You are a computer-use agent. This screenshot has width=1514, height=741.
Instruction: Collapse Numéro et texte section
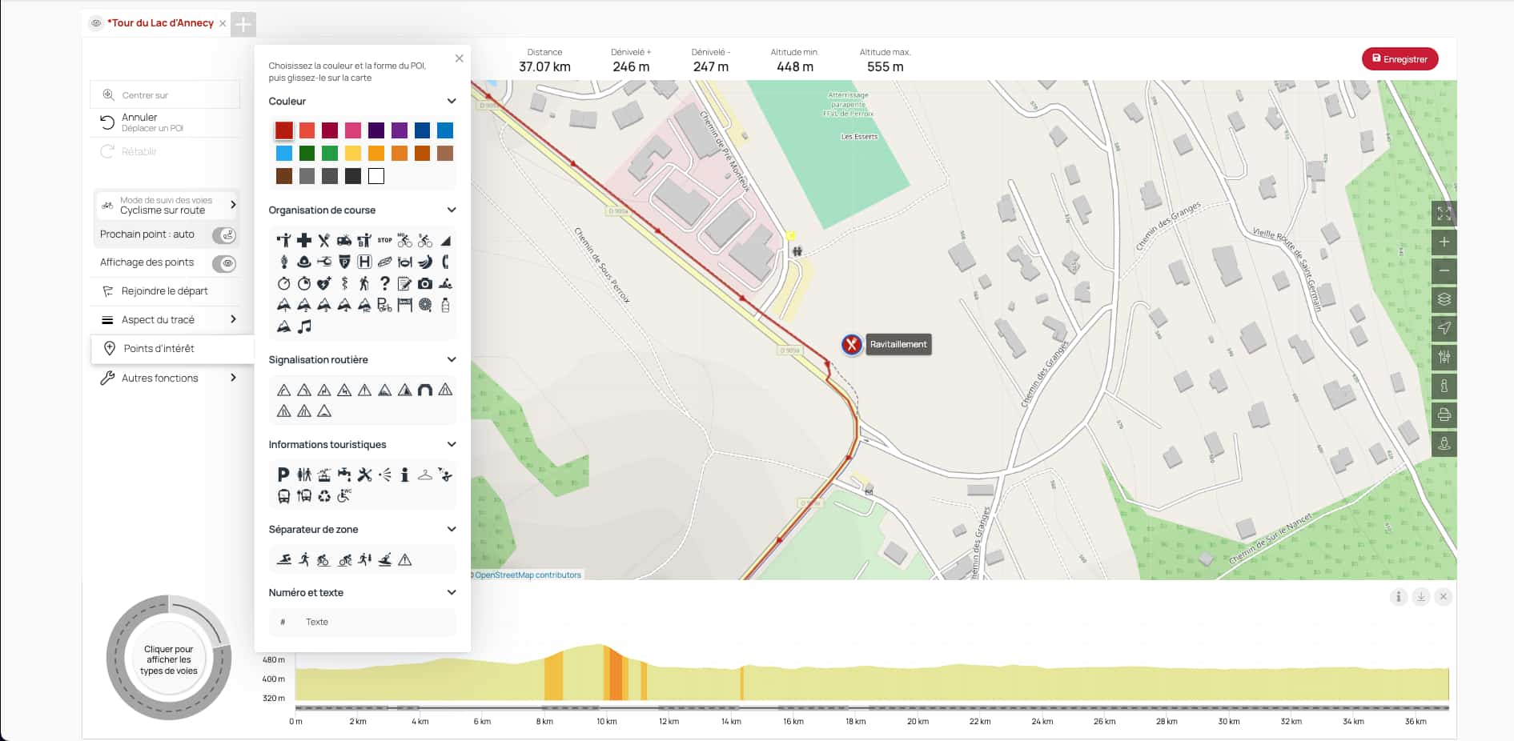(452, 592)
